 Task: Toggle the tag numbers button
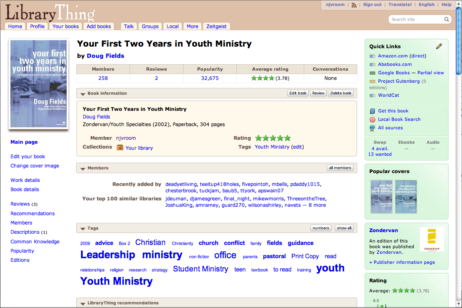tap(321, 228)
